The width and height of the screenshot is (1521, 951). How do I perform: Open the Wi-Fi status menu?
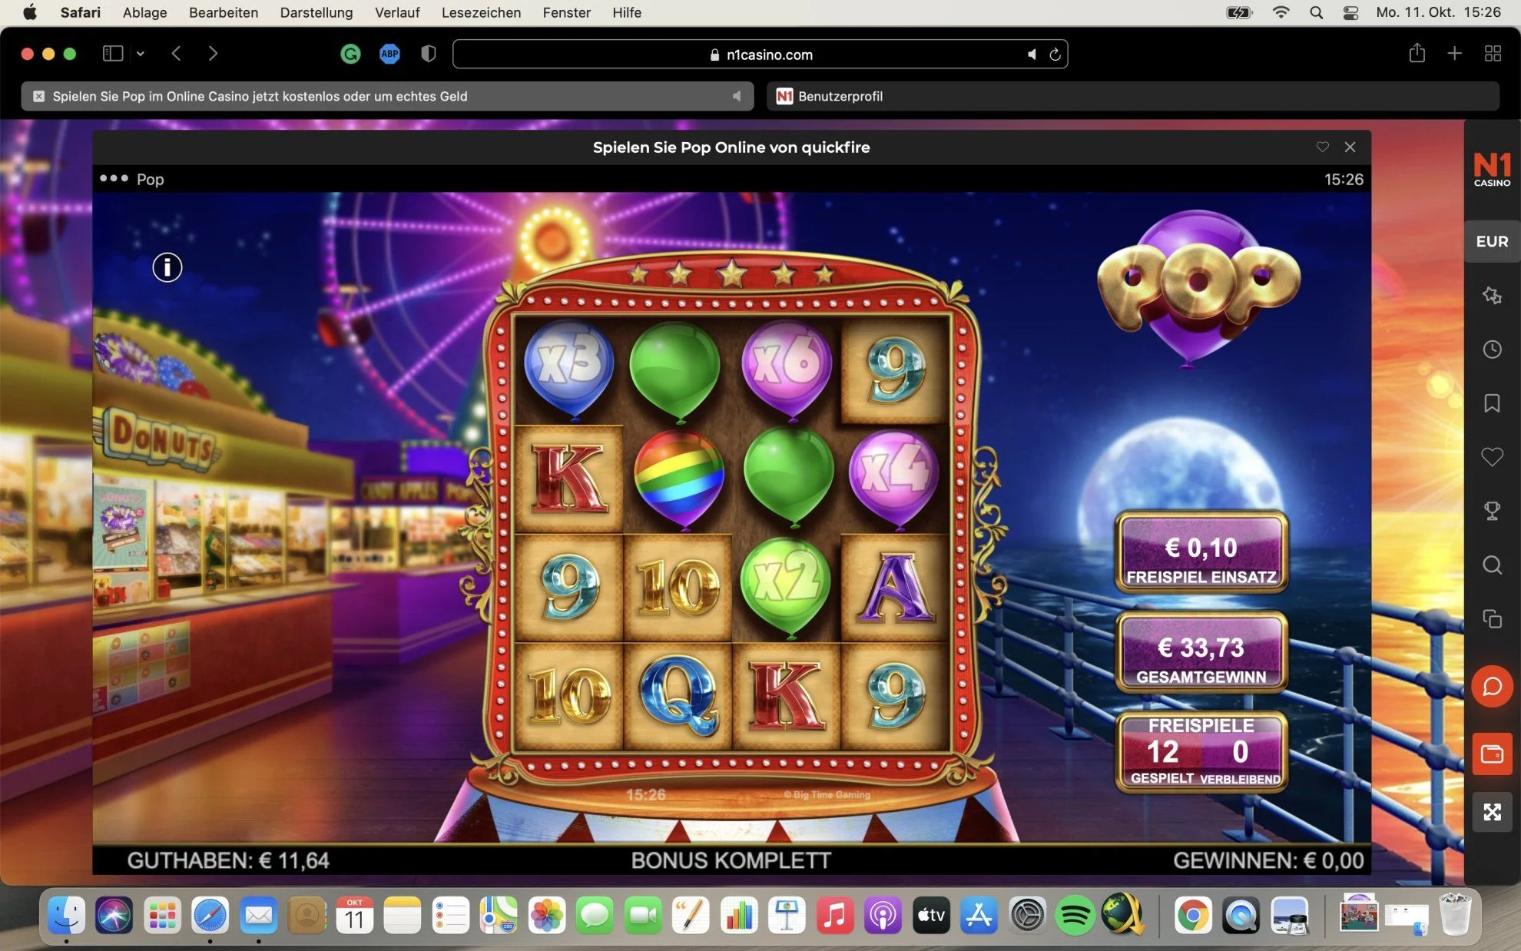(1281, 12)
